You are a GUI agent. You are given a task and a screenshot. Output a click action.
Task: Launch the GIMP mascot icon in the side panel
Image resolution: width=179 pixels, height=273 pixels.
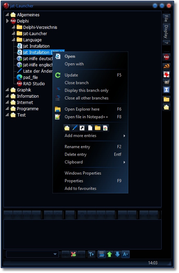tap(166, 82)
